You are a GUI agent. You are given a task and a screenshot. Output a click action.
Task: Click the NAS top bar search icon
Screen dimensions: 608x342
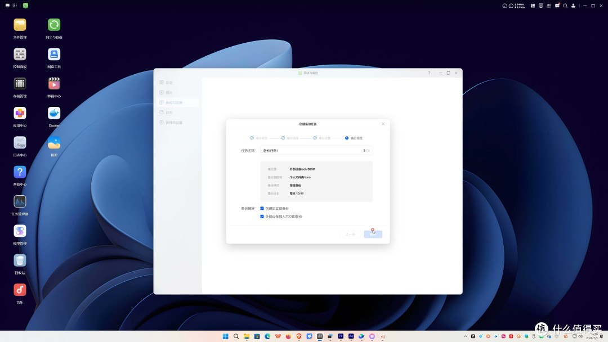click(x=565, y=6)
